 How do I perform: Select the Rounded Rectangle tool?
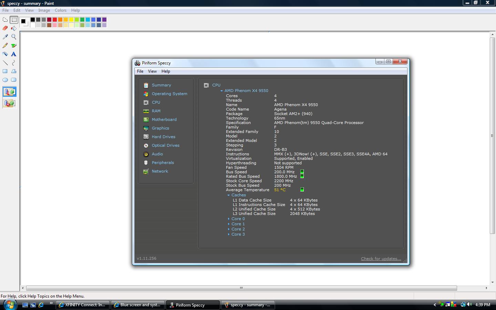click(x=14, y=80)
